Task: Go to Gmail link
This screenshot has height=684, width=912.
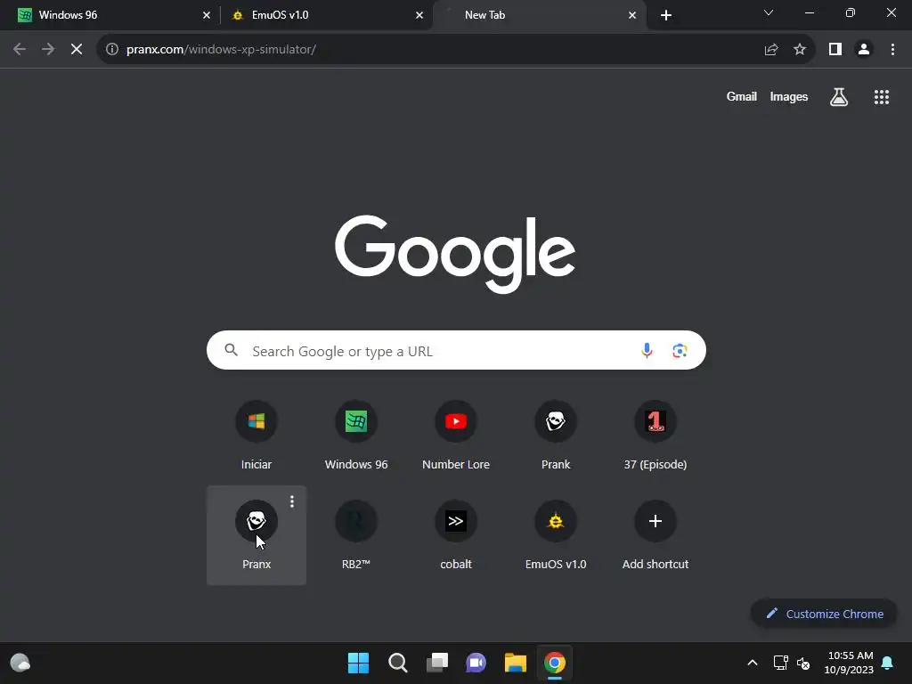Action: (x=742, y=97)
